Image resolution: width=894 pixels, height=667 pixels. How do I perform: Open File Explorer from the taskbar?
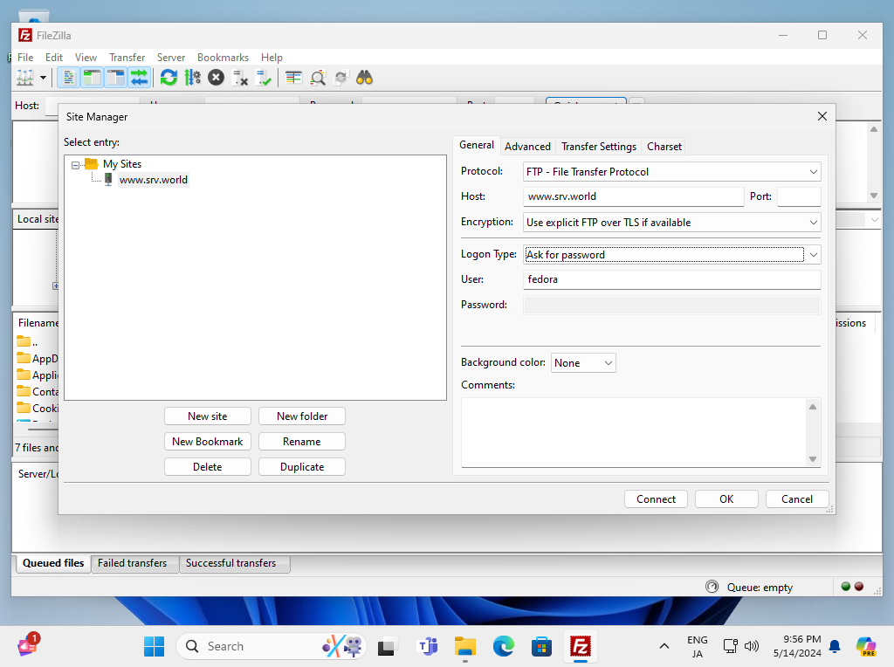tap(465, 646)
